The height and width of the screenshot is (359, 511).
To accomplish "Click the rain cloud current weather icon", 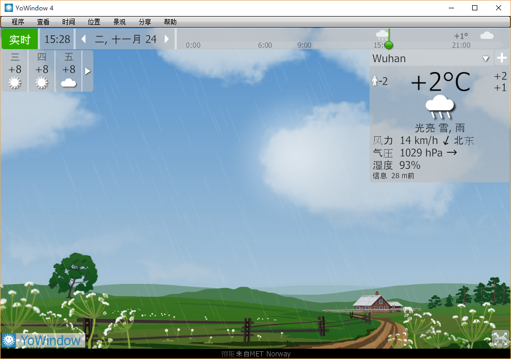I will click(439, 106).
